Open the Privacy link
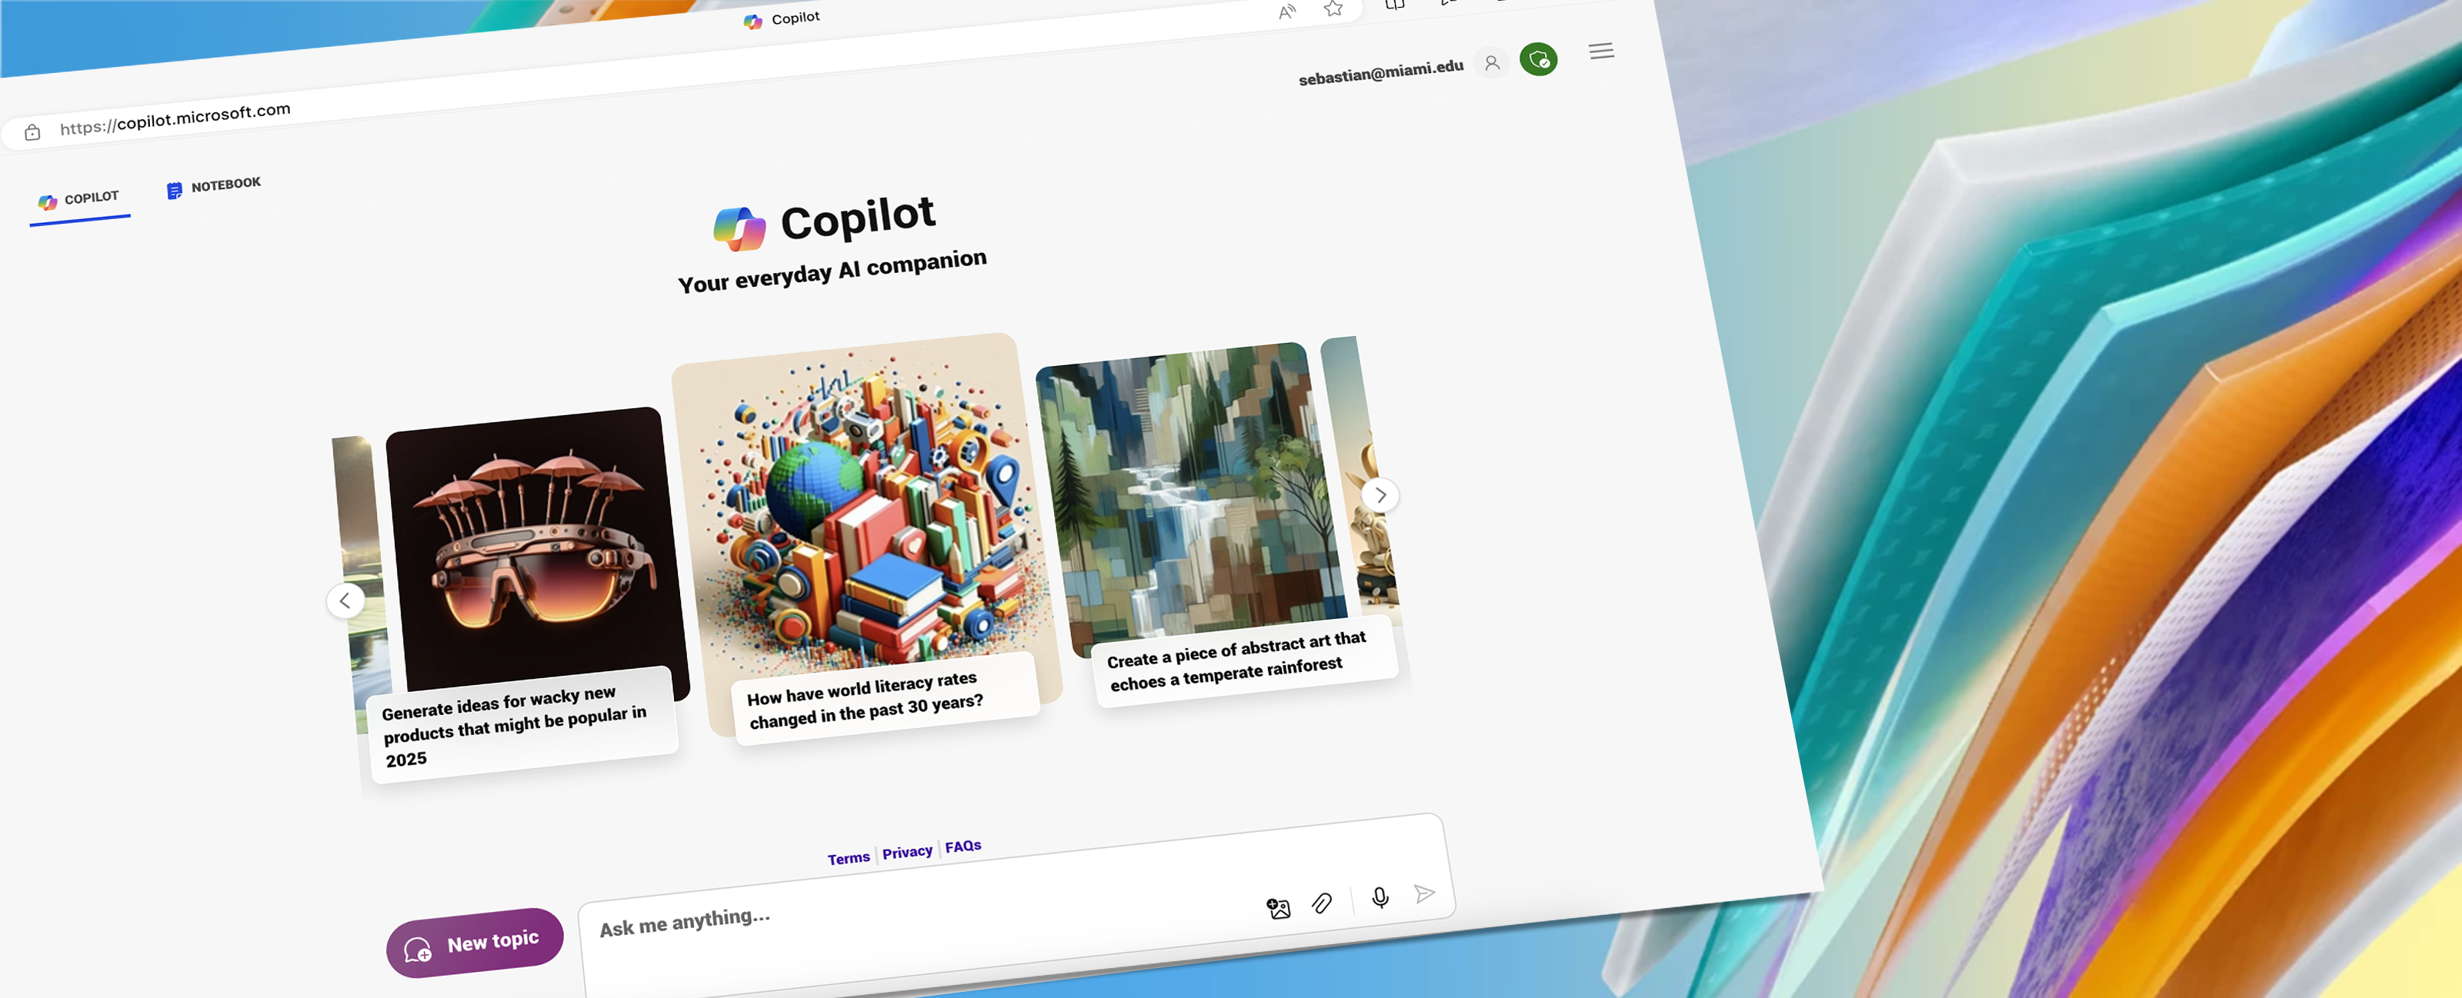Viewport: 2462px width, 998px height. [907, 852]
